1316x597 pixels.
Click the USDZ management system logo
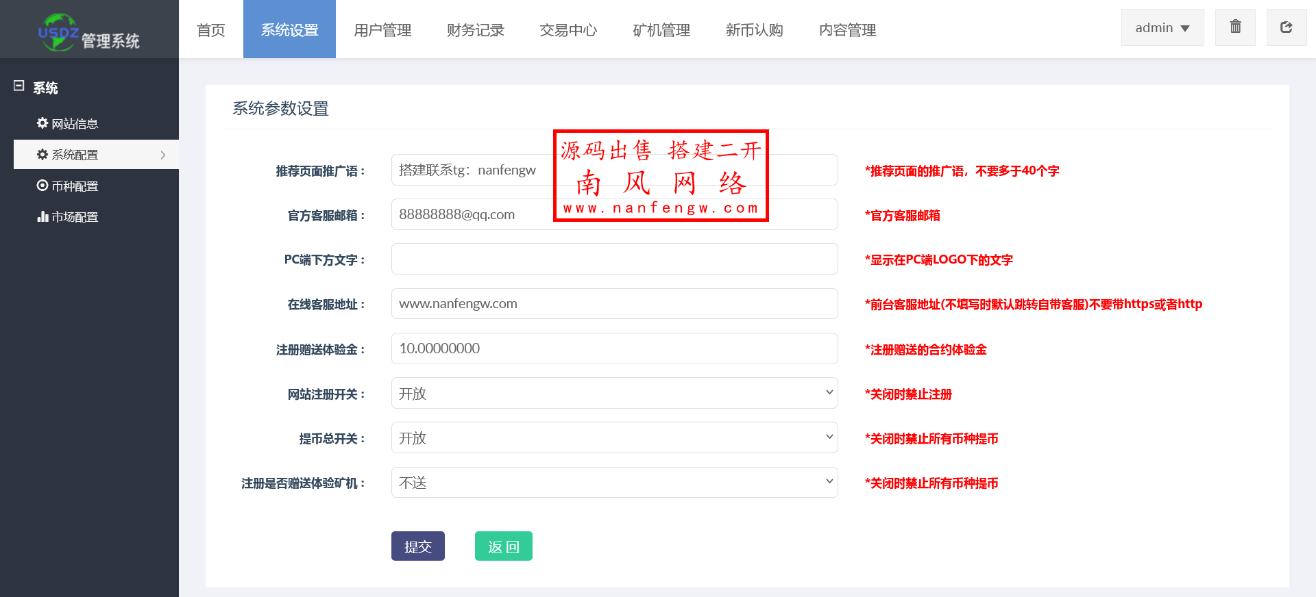click(x=89, y=32)
